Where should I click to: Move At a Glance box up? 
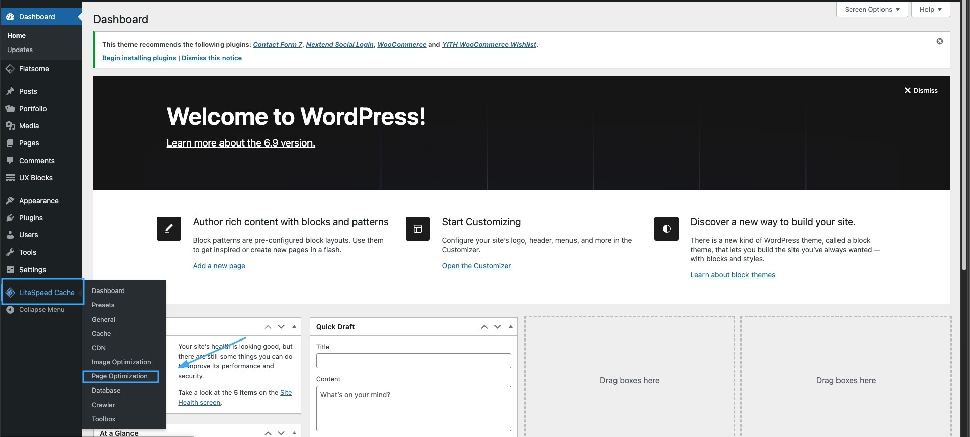tap(268, 433)
